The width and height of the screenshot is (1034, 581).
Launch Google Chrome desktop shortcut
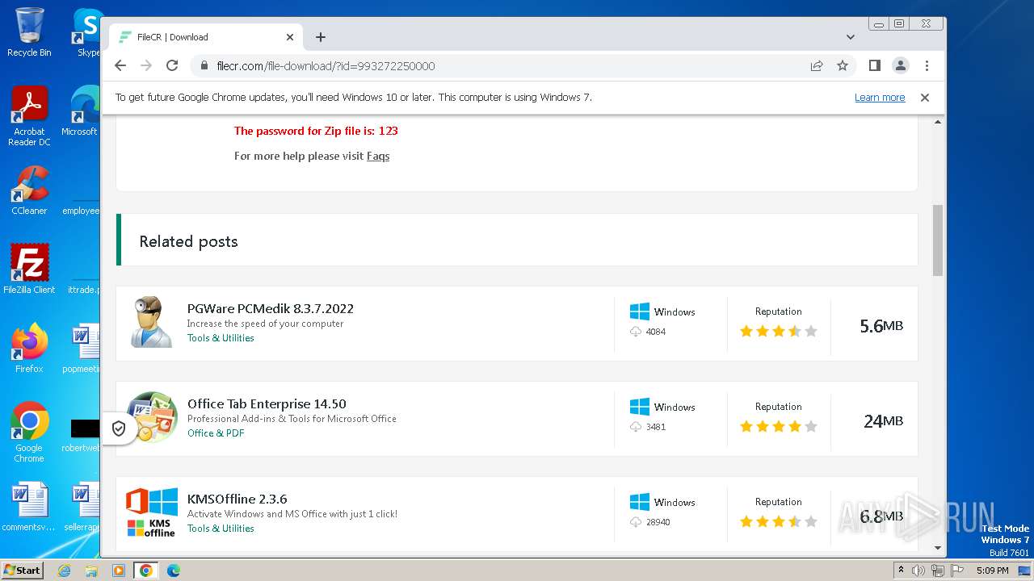click(29, 432)
